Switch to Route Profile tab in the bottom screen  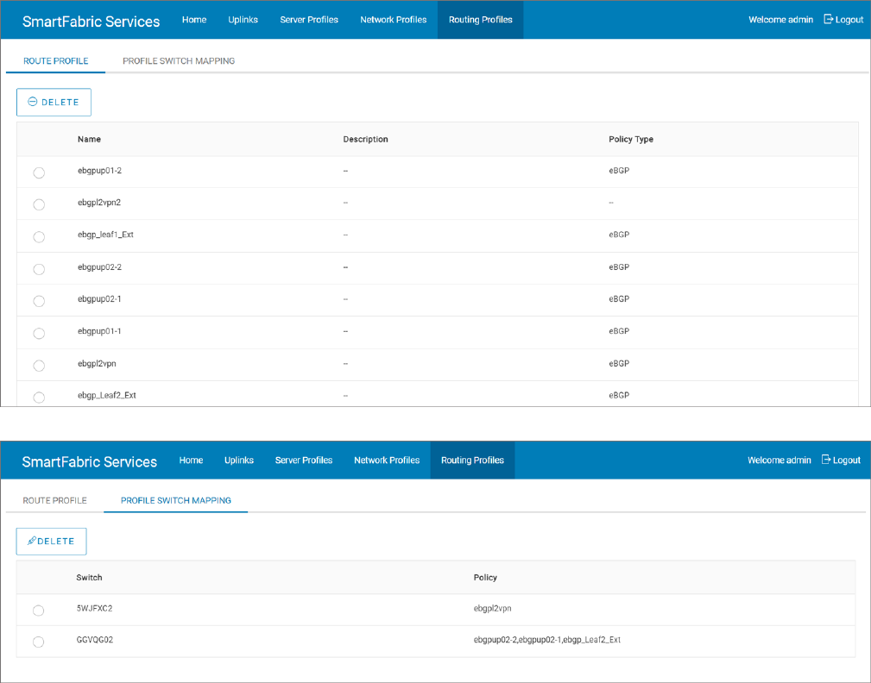click(54, 500)
